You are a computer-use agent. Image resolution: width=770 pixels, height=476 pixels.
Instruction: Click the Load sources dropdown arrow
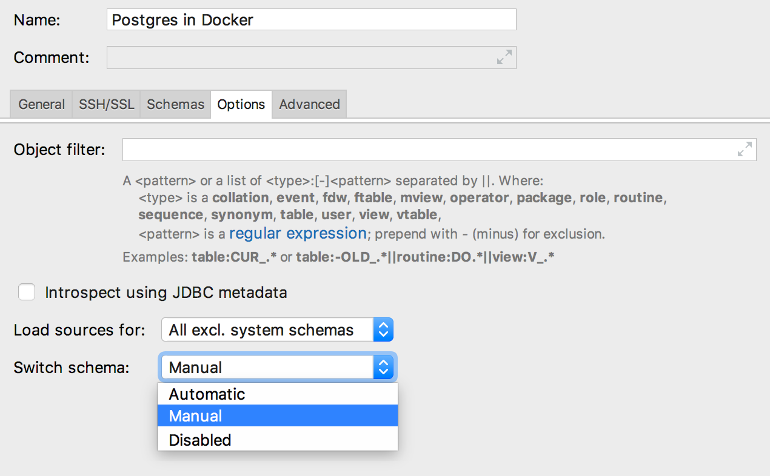coord(383,330)
